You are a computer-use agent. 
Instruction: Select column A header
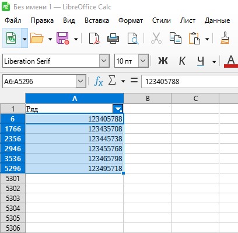pos(75,99)
